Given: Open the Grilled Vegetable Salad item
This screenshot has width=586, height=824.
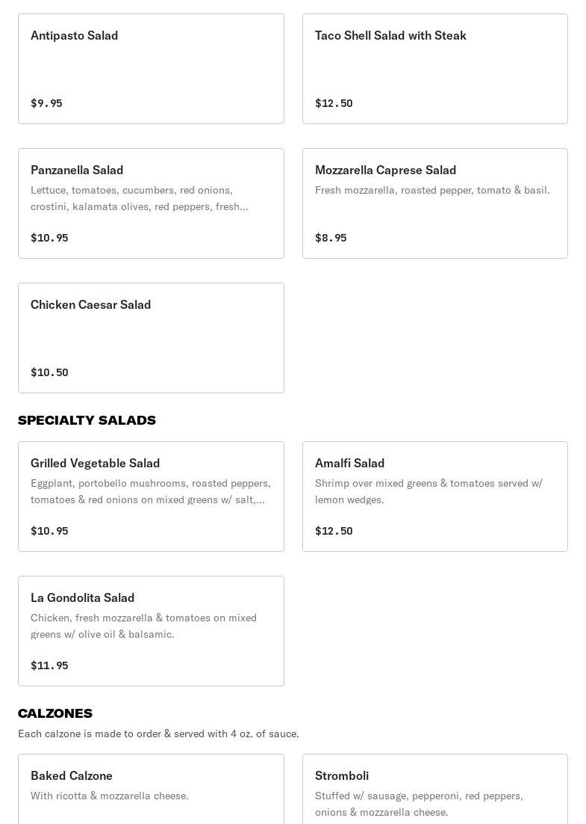Looking at the screenshot, I should (96, 464).
